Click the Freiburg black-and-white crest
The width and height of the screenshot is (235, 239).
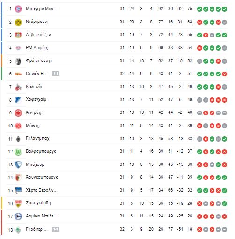[18, 61]
